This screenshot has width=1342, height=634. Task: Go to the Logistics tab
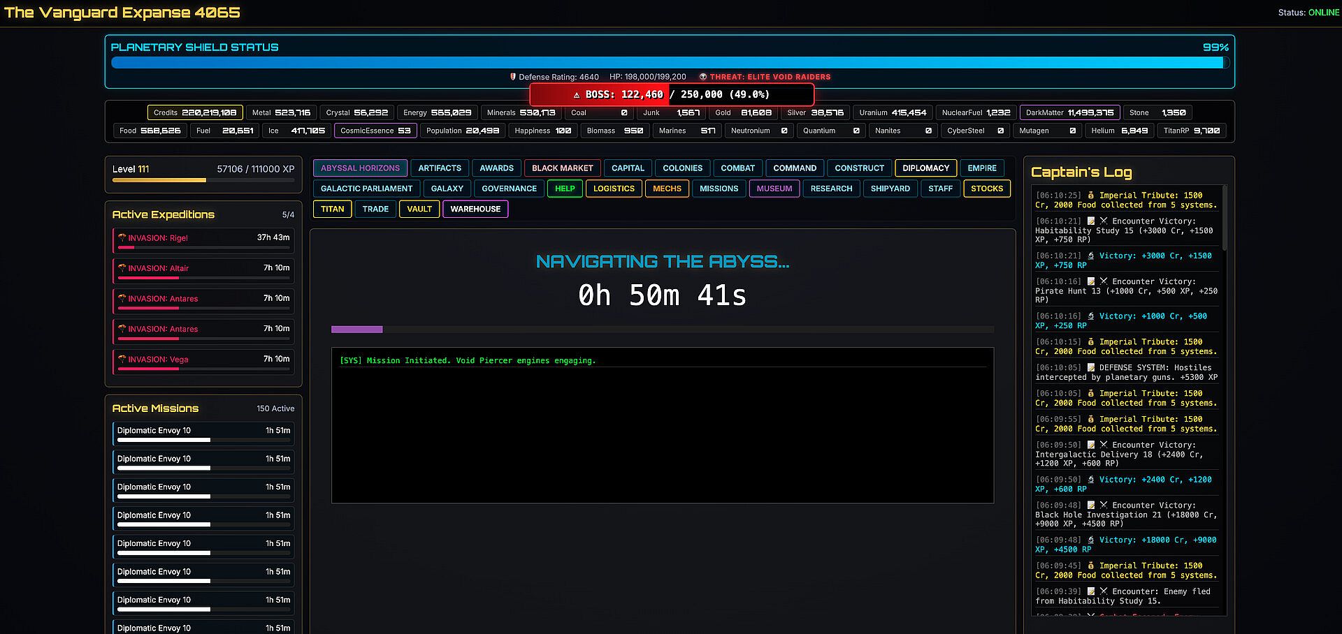614,189
